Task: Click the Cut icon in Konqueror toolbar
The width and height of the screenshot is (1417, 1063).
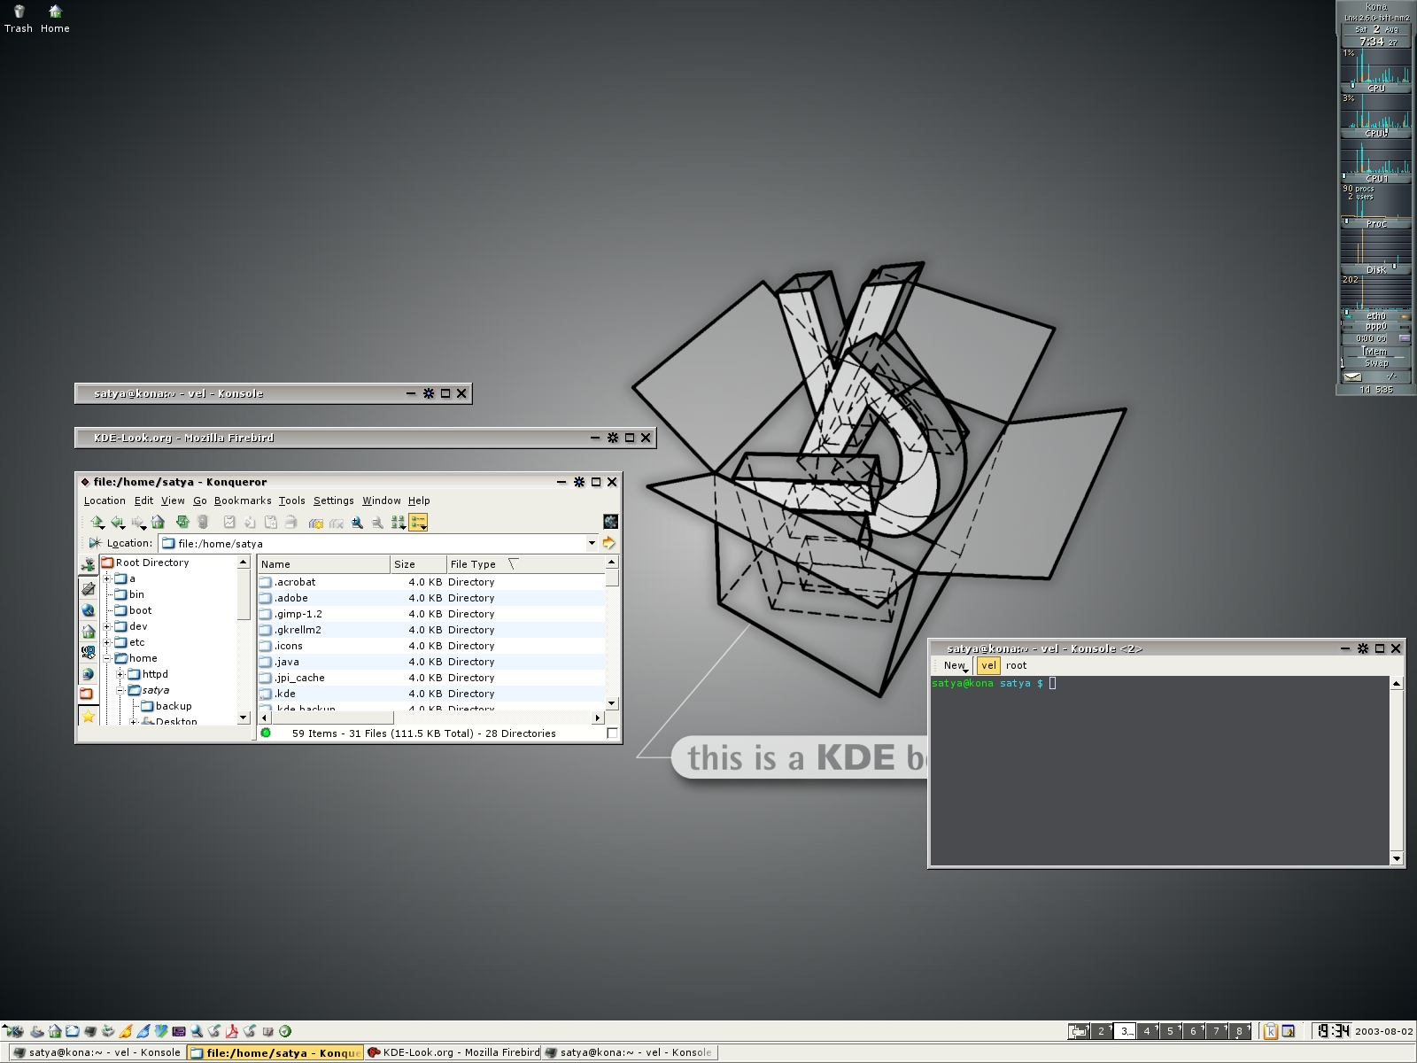Action: point(229,522)
